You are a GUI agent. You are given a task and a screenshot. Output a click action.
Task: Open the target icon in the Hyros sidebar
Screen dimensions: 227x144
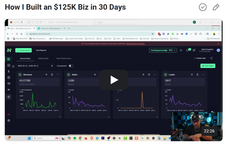pyautogui.click(x=9, y=78)
